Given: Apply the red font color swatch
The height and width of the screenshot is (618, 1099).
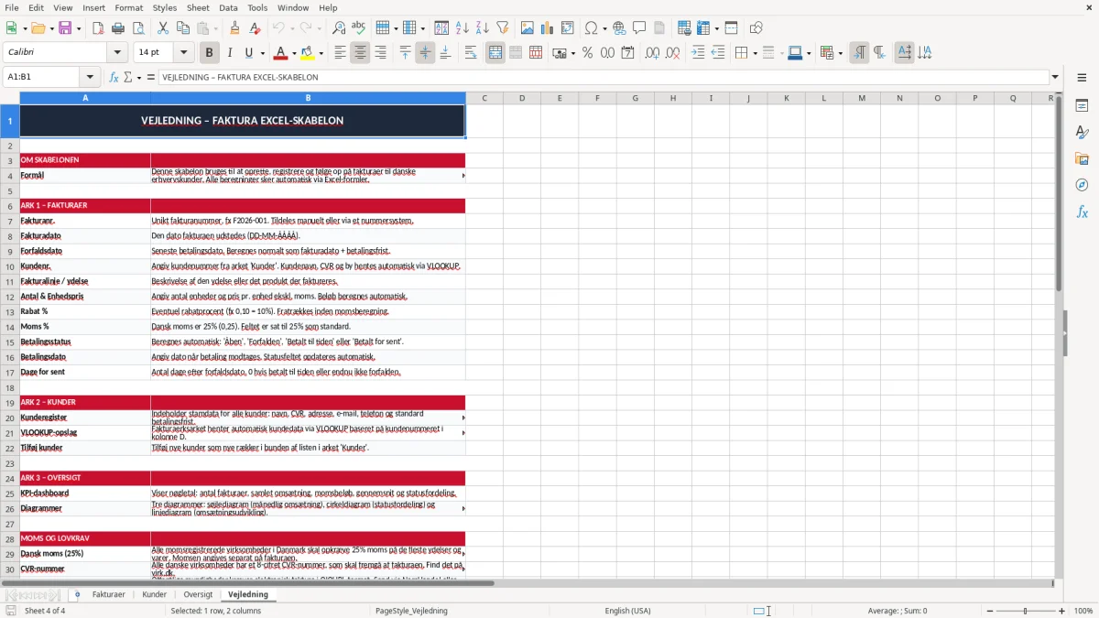Looking at the screenshot, I should pos(280,53).
